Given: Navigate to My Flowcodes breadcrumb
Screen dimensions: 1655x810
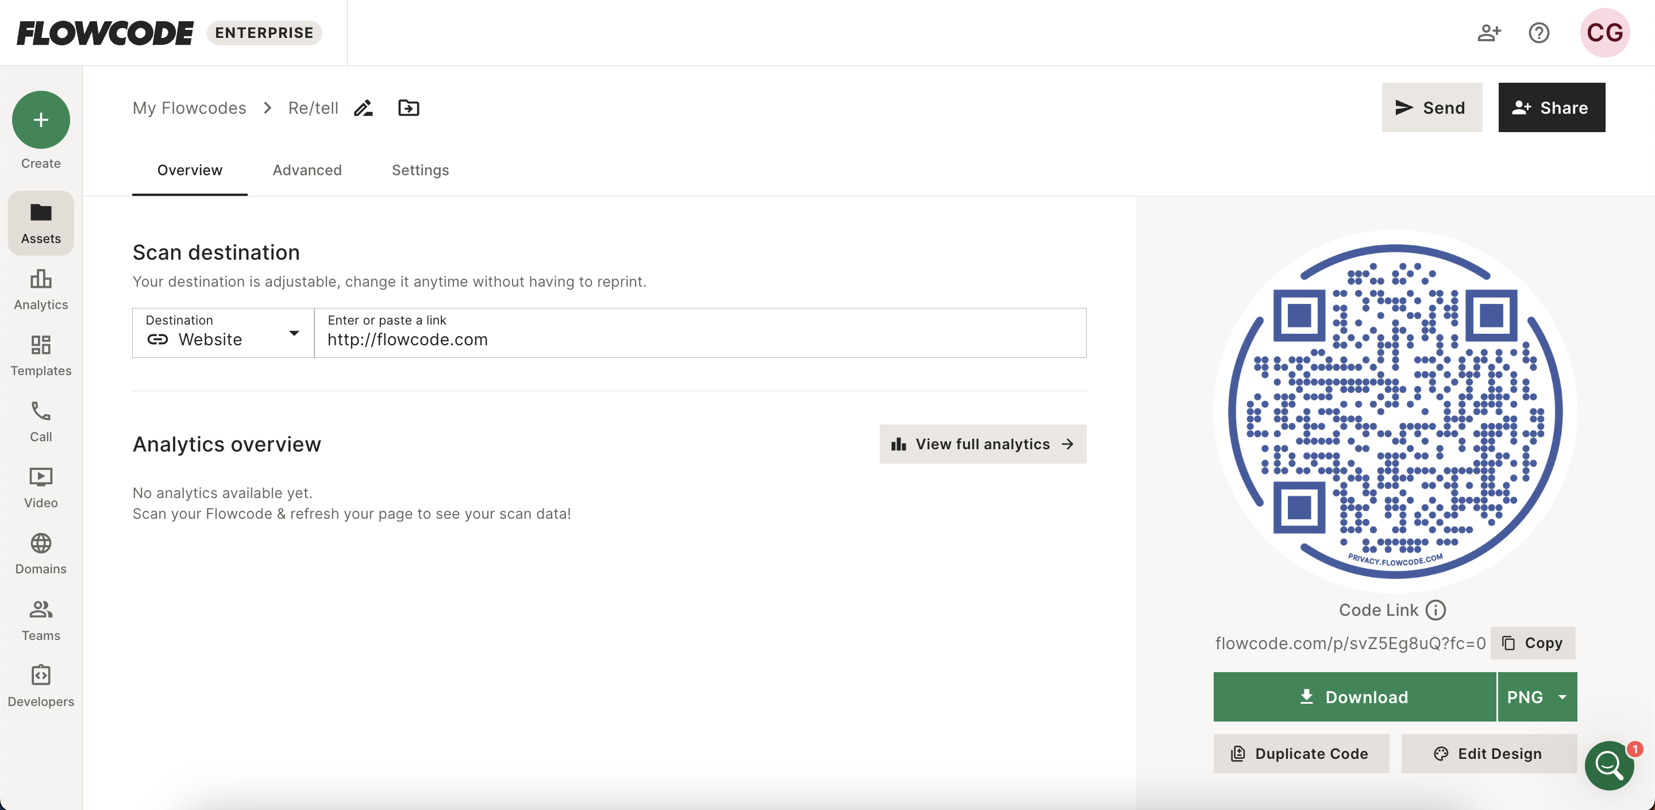Looking at the screenshot, I should coord(190,108).
